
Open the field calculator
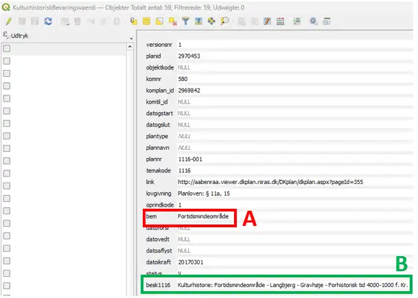281,21
